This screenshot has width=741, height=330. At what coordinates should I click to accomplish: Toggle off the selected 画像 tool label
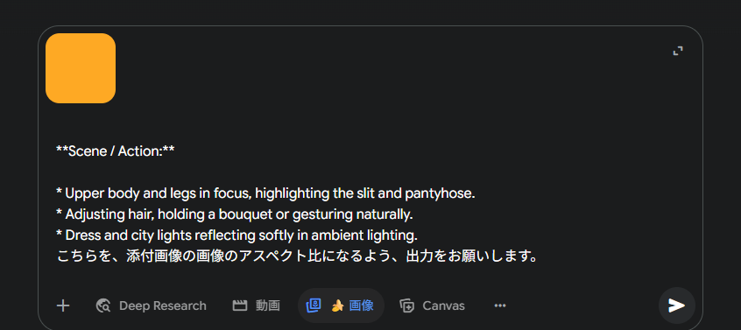click(362, 305)
